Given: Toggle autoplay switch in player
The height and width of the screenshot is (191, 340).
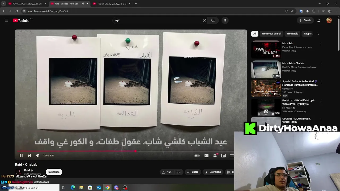Looking at the screenshot, I should (x=197, y=156).
